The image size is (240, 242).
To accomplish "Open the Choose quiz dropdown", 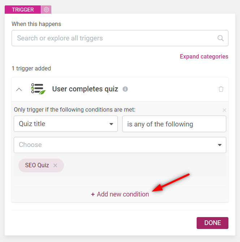I will [120, 145].
